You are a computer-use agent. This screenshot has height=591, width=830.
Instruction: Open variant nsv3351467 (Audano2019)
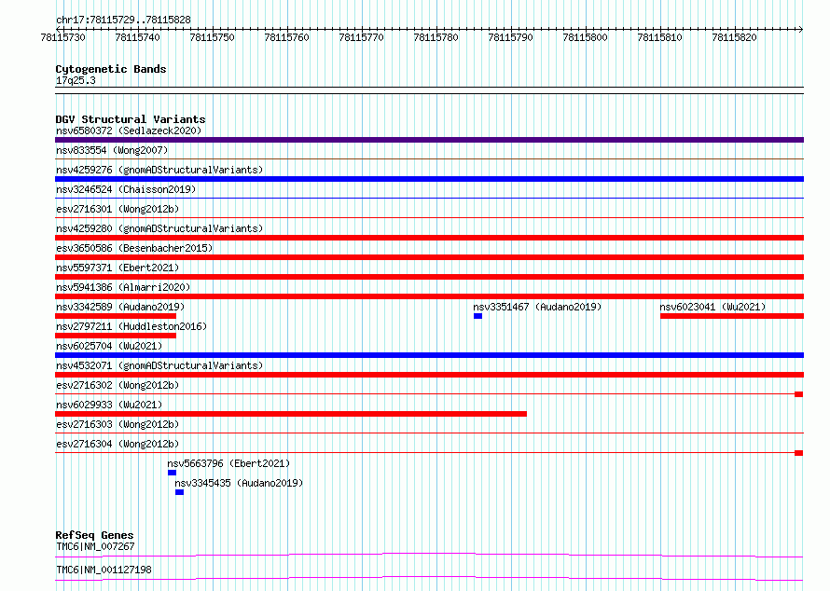[537, 307]
